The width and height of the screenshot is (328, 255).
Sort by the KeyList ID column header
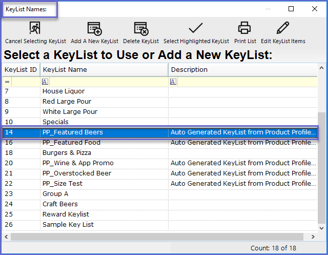pyautogui.click(x=20, y=70)
